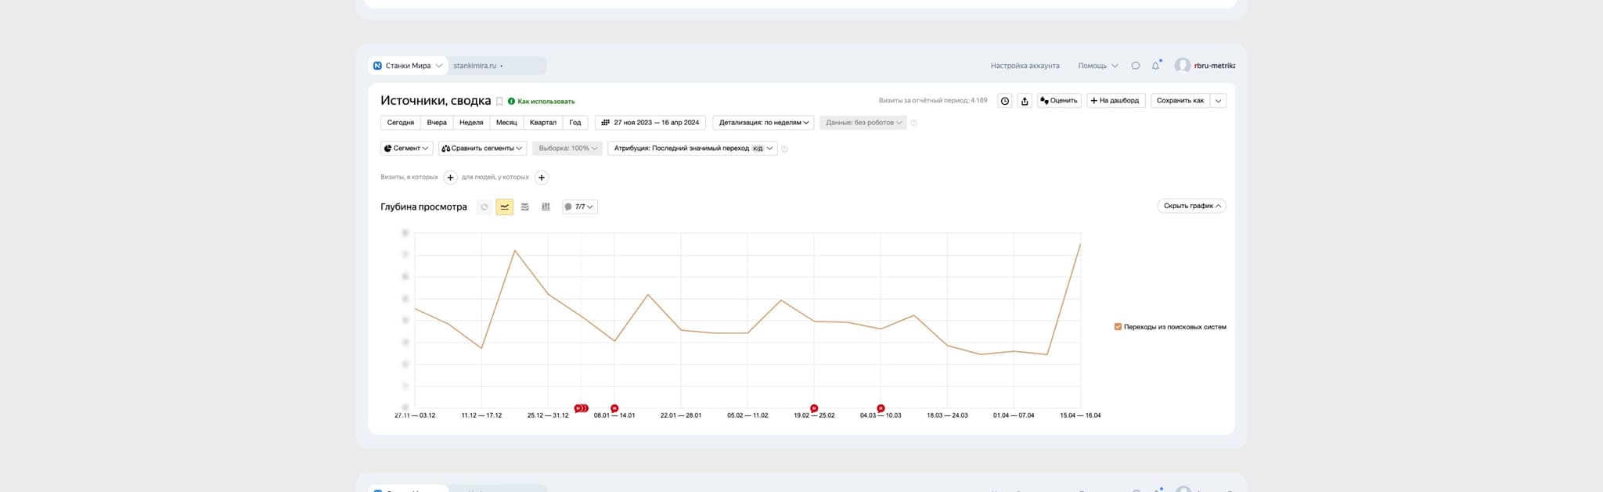Click the 'На дашборд' button
1603x492 pixels.
click(x=1115, y=101)
